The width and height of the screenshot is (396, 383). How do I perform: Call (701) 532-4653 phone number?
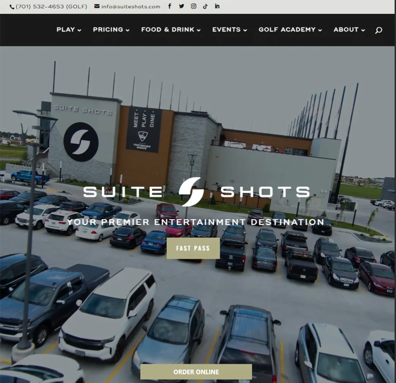51,7
